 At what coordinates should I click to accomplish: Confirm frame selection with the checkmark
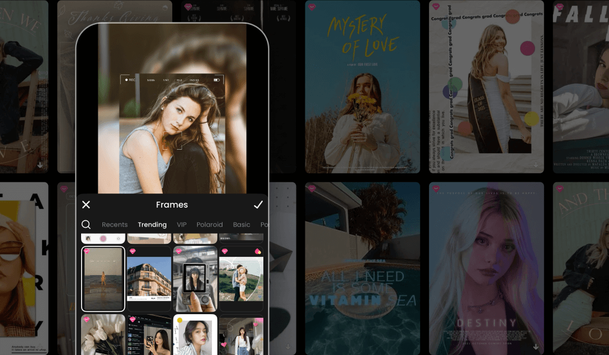[x=258, y=205]
